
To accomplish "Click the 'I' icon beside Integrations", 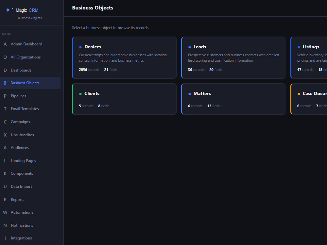I will tap(5, 238).
